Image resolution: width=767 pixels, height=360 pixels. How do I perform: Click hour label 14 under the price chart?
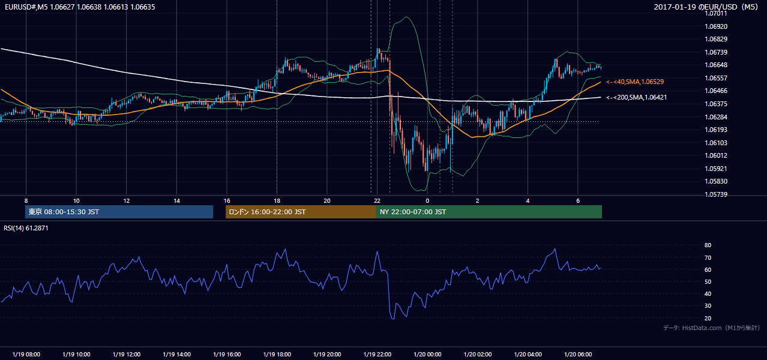176,200
